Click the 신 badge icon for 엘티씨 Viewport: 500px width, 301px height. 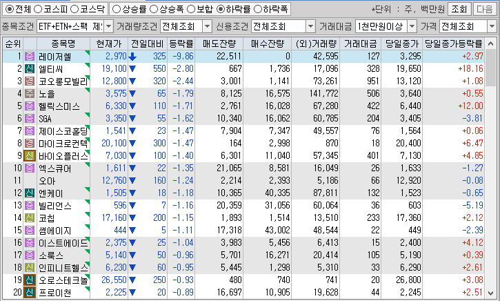click(30, 68)
